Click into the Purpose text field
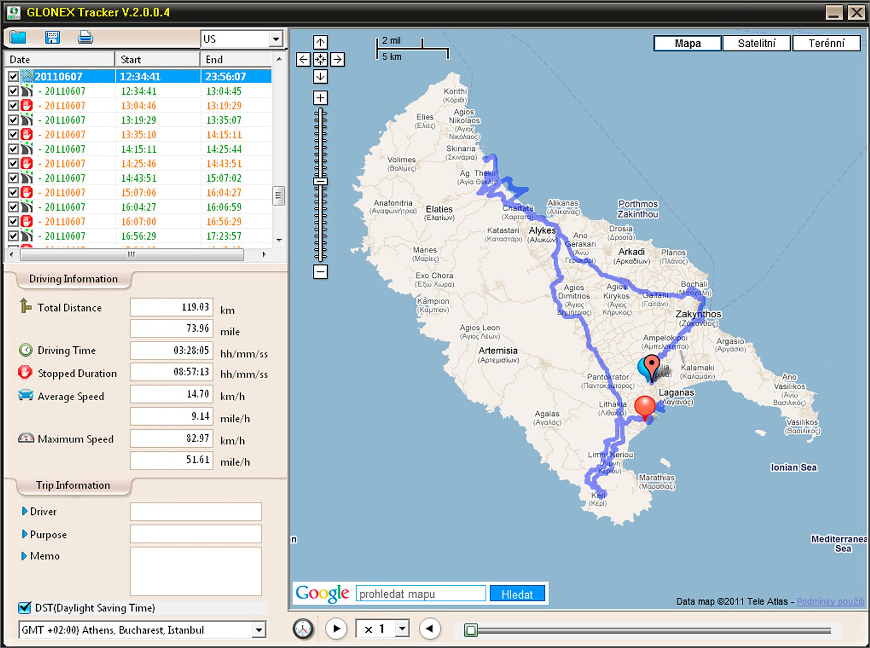The height and width of the screenshot is (648, 870). coord(196,534)
